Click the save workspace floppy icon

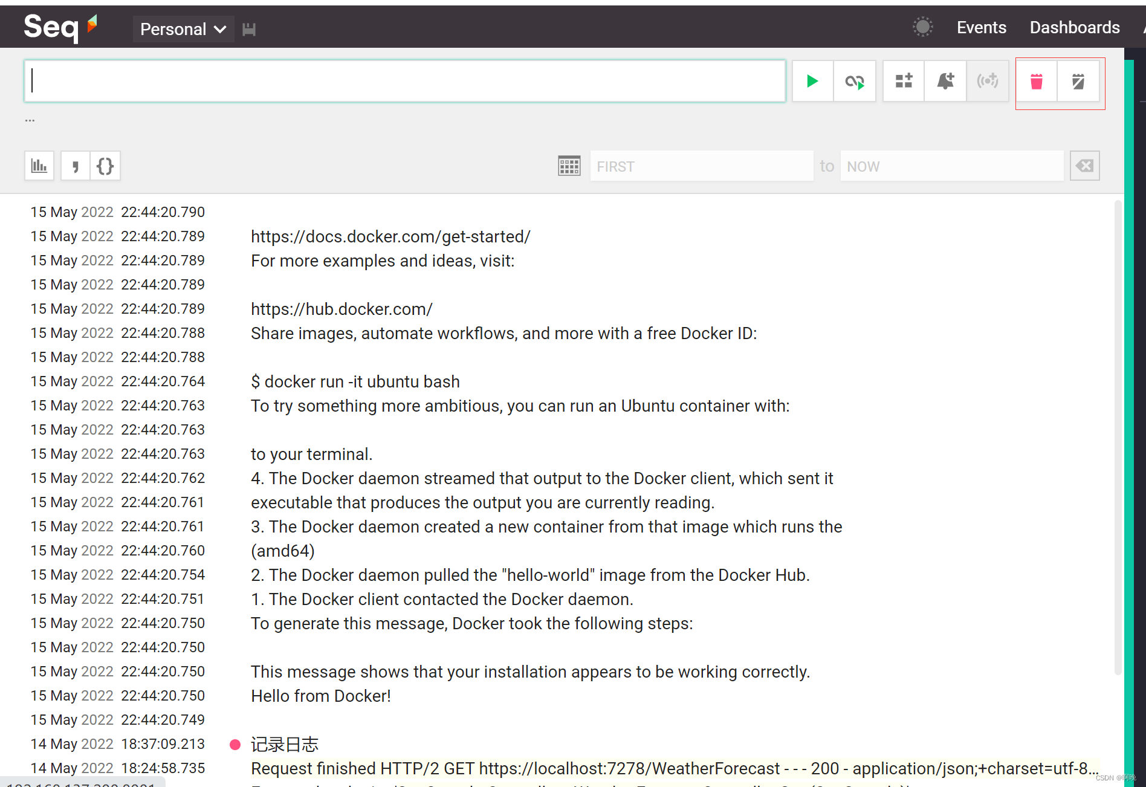pyautogui.click(x=249, y=29)
